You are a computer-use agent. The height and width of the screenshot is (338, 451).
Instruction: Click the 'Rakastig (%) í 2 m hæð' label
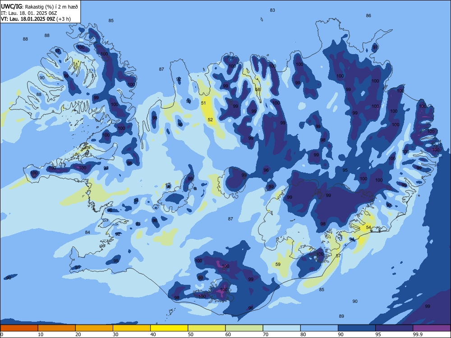point(51,7)
